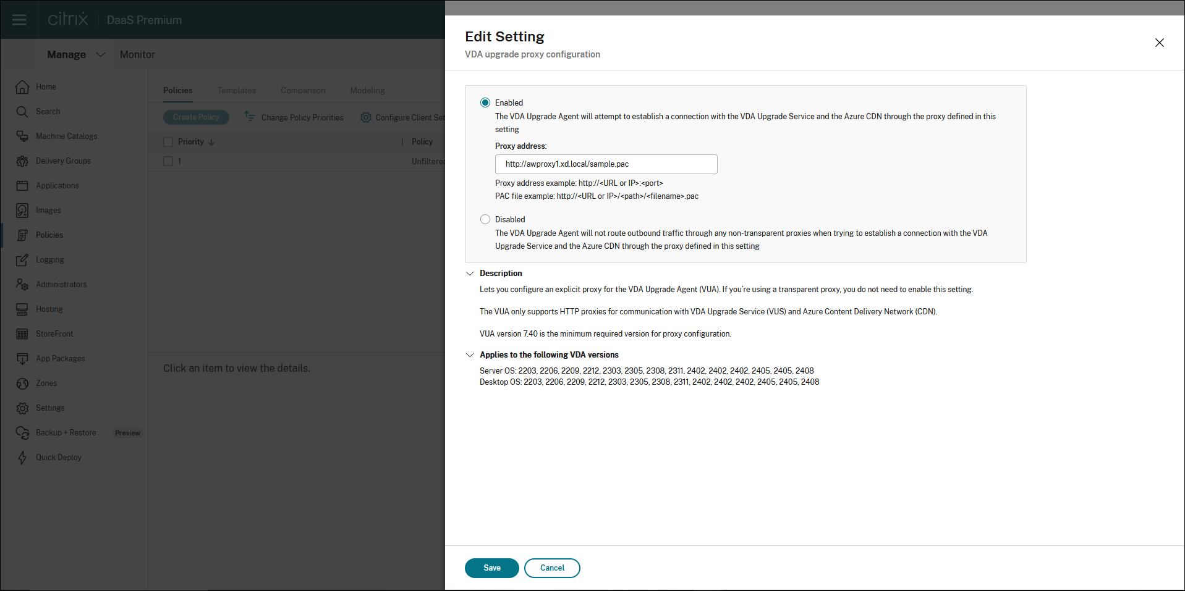Open Delivery Groups in sidebar
1185x591 pixels.
tap(63, 161)
